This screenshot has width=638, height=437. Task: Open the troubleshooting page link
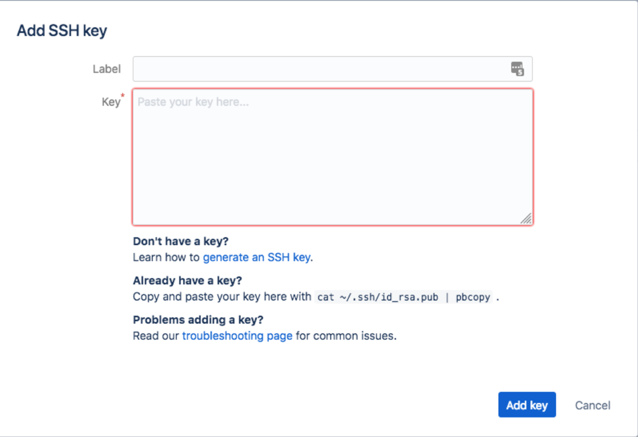tap(237, 336)
